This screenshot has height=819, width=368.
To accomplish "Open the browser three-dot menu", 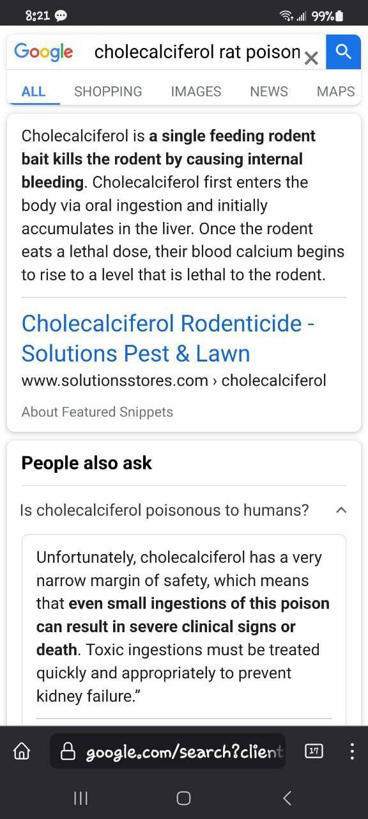I will tap(351, 751).
